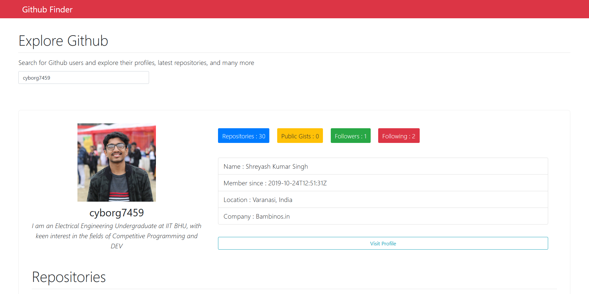Click the blue Repositories : 30 badge
Image resolution: width=589 pixels, height=294 pixels.
point(244,136)
